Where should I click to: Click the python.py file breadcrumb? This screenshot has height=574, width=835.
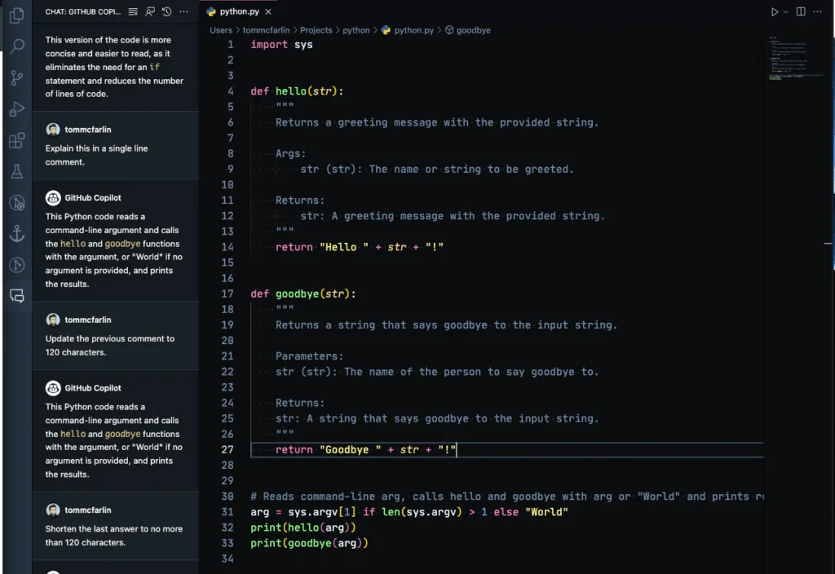click(x=408, y=30)
